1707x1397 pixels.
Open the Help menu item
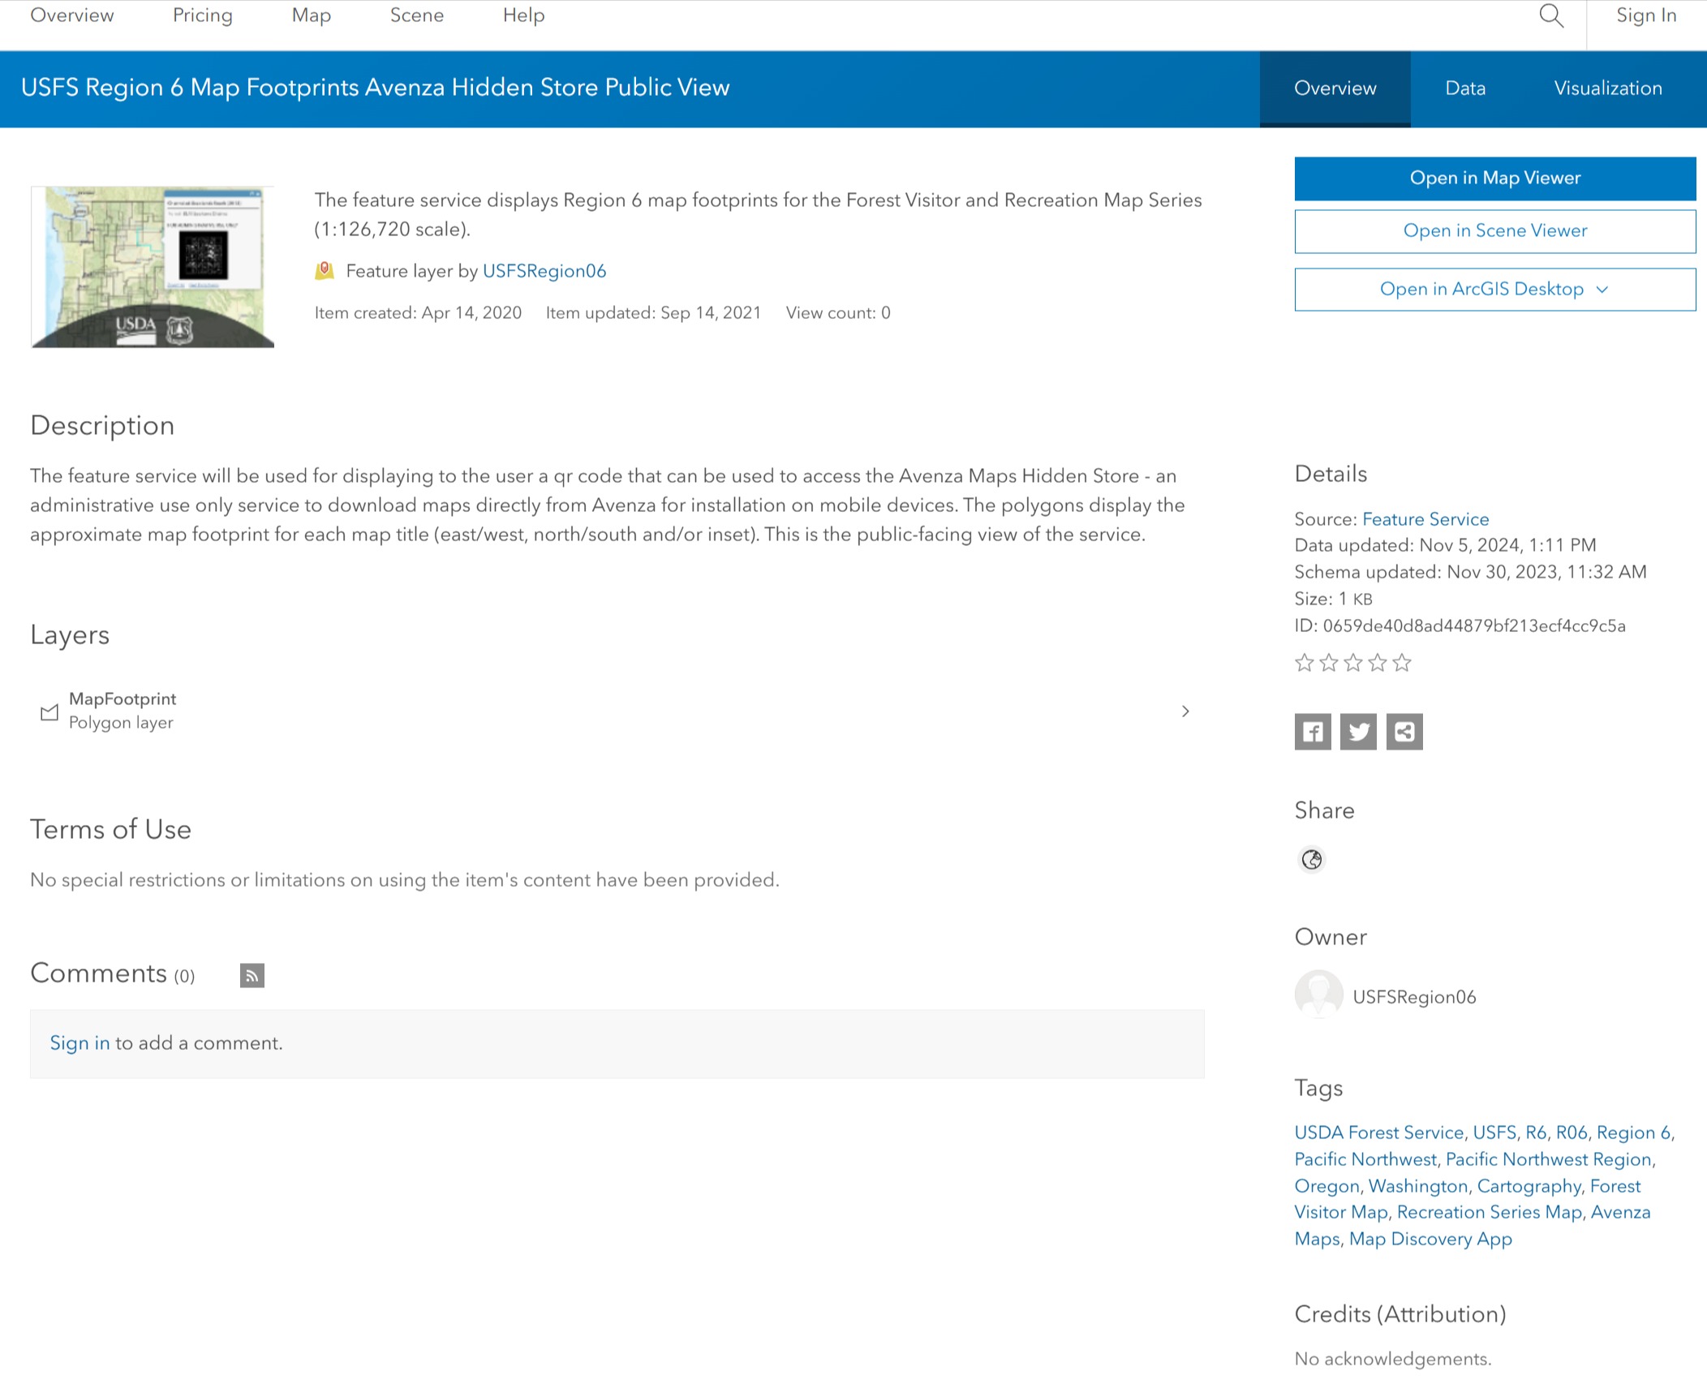pyautogui.click(x=524, y=15)
